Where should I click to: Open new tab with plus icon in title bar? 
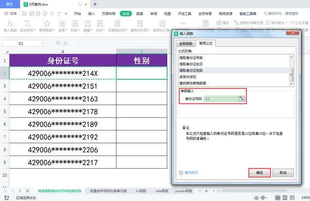(95, 4)
